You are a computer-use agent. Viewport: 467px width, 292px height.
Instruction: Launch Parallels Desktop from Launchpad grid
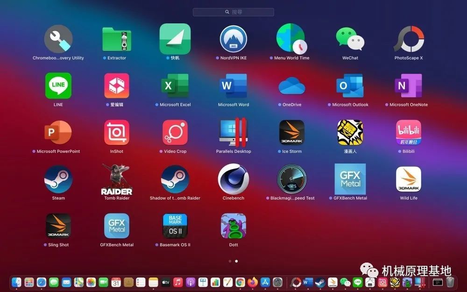click(233, 133)
